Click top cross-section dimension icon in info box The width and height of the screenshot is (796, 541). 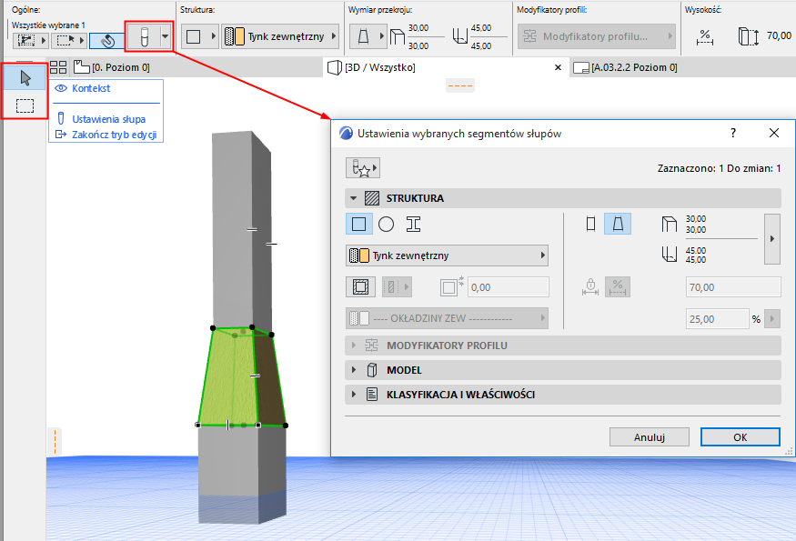coord(397,36)
